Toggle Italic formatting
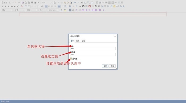This screenshot has width=186, height=103. [6, 6]
